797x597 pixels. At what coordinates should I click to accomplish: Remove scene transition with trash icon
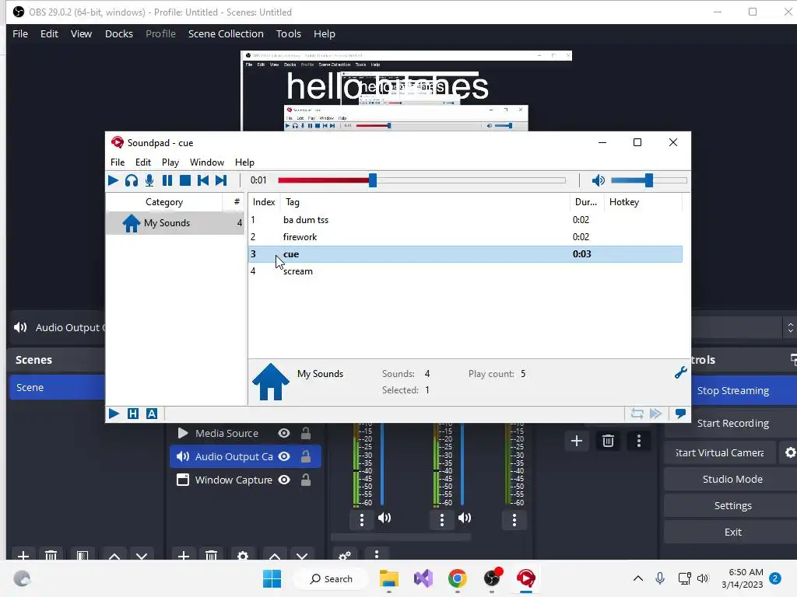click(x=608, y=441)
